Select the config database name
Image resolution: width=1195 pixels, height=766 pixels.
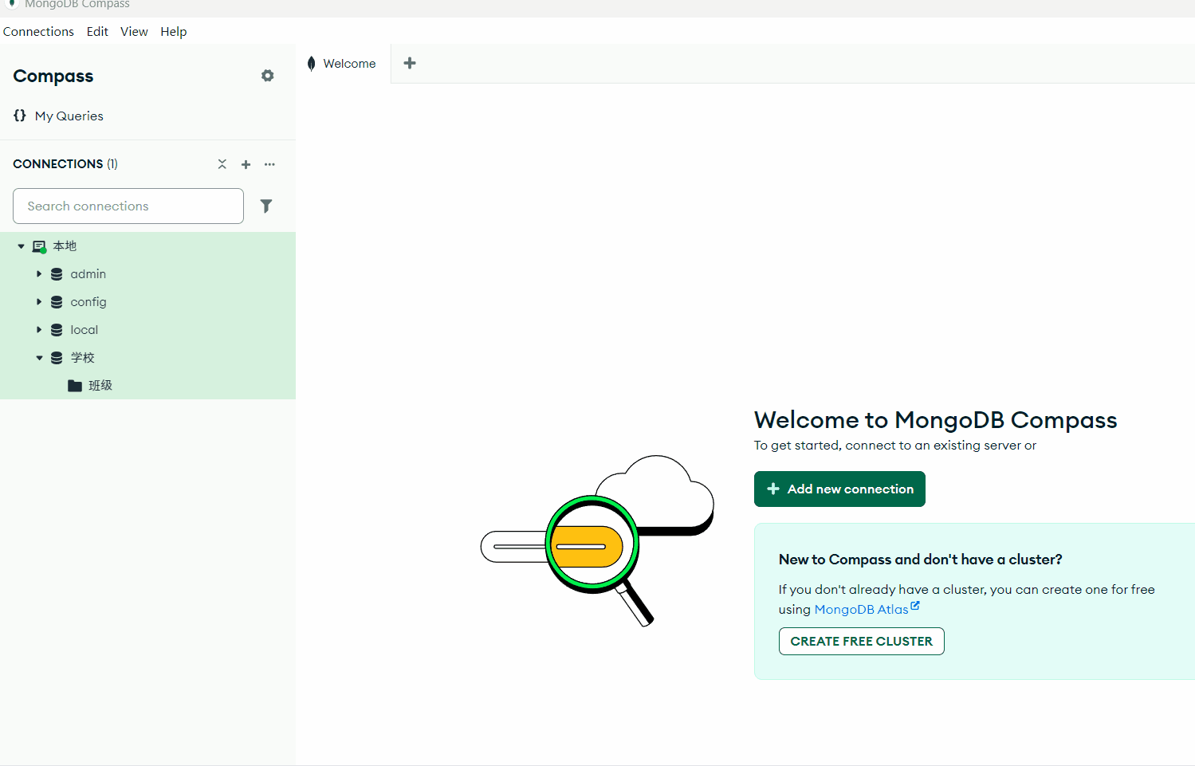(88, 302)
